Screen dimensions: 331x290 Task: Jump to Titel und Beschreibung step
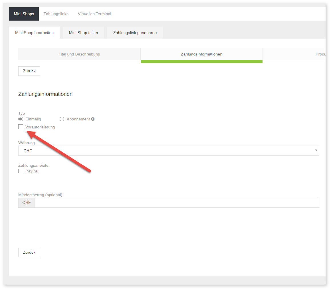pyautogui.click(x=79, y=54)
